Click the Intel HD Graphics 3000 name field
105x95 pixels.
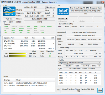pos(86,11)
